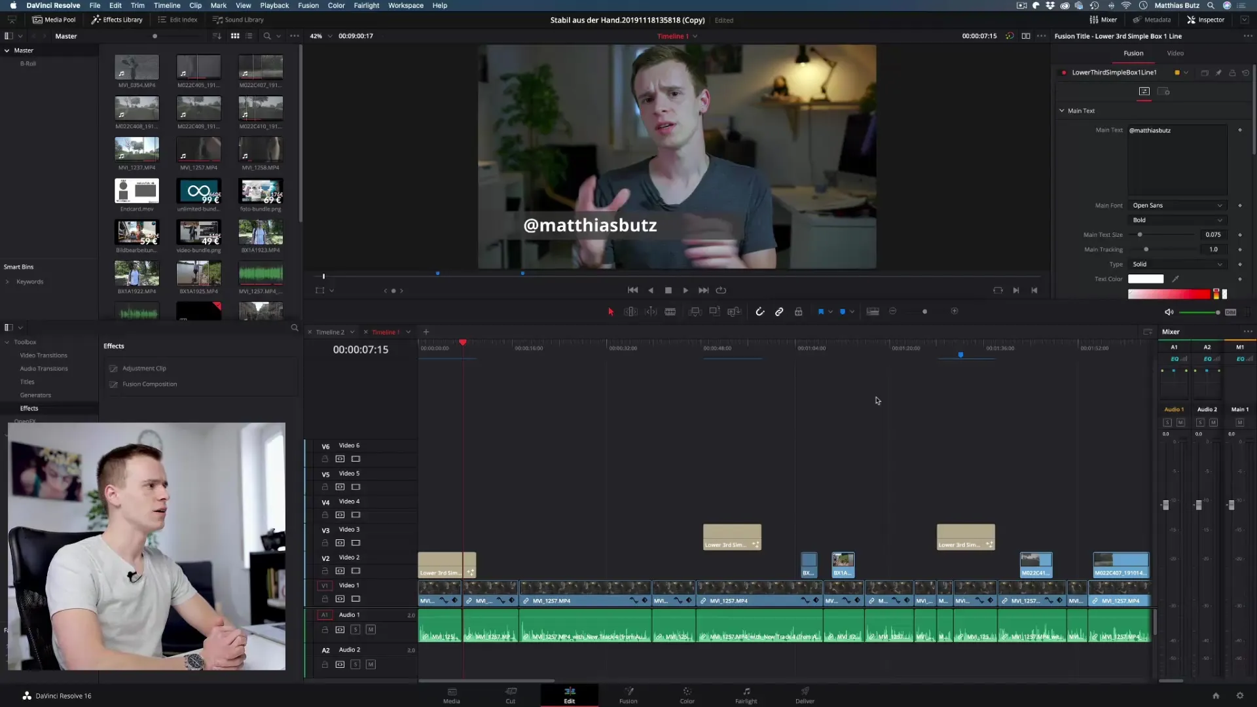This screenshot has width=1257, height=707.
Task: Click the Overwrite Clip icon
Action: (x=715, y=312)
